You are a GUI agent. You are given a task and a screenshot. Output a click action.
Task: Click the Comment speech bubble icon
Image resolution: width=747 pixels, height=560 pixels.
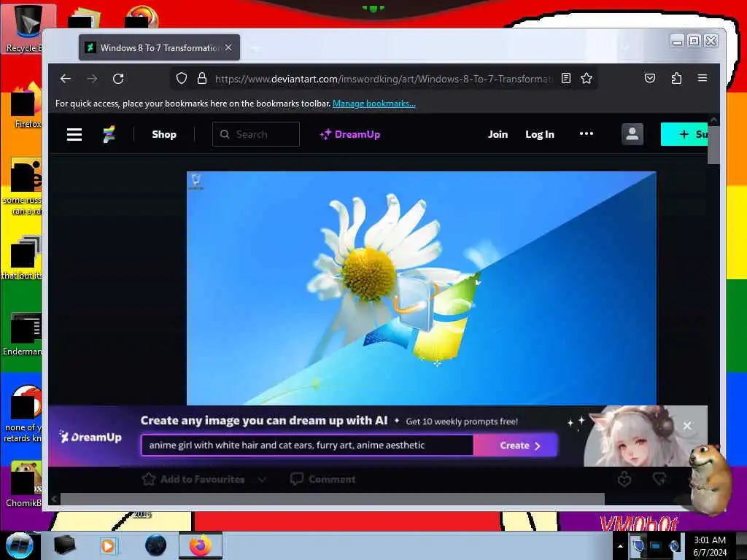coord(297,479)
